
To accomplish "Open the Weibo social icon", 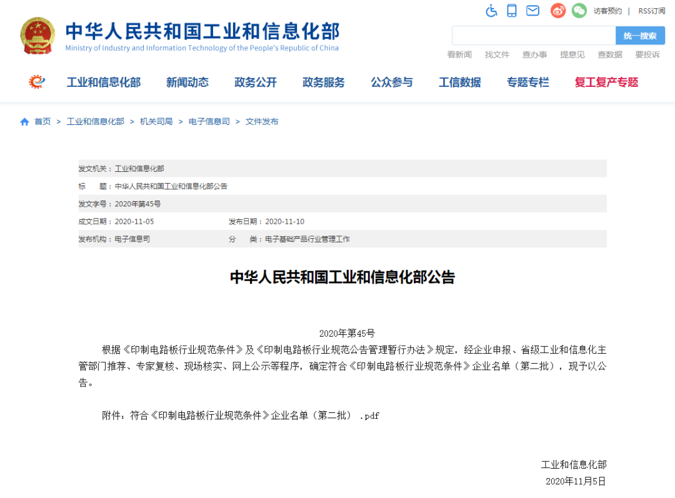I will point(558,11).
